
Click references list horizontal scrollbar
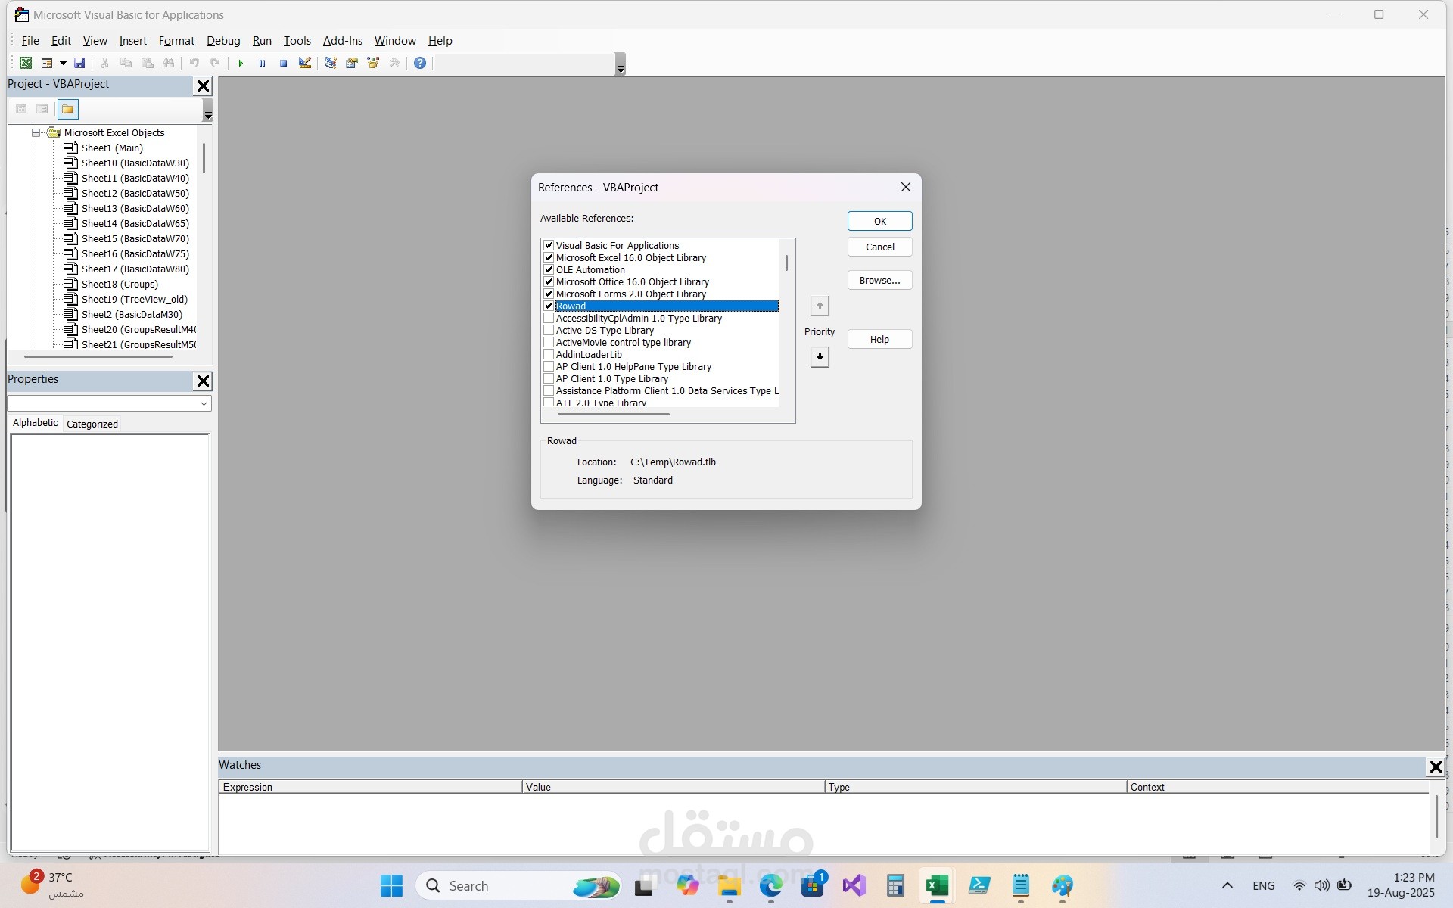point(614,414)
